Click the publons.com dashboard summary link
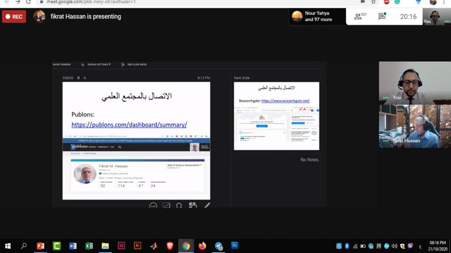The height and width of the screenshot is (253, 451). point(129,125)
